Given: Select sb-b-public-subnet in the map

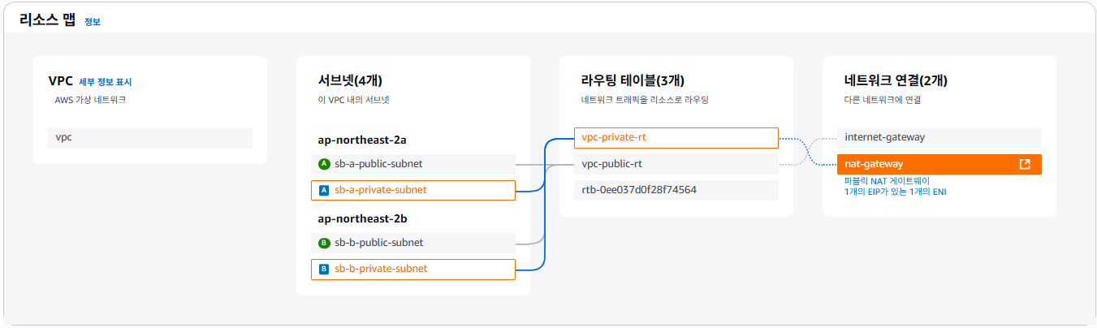Looking at the screenshot, I should tap(413, 243).
